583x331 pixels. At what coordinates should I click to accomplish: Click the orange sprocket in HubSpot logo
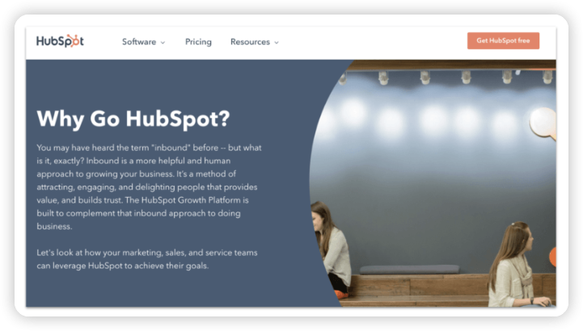pyautogui.click(x=74, y=40)
